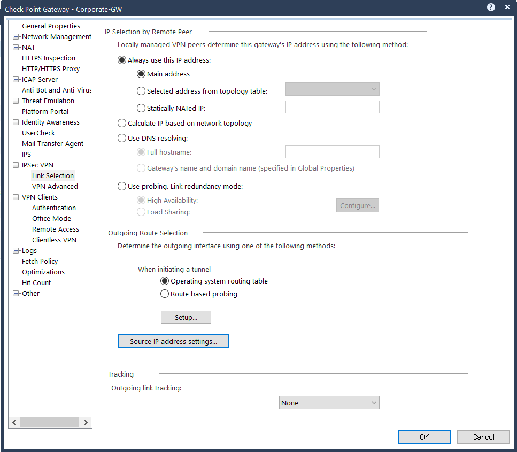Collapse the VPN Clients tree node
517x452 pixels.
16,197
